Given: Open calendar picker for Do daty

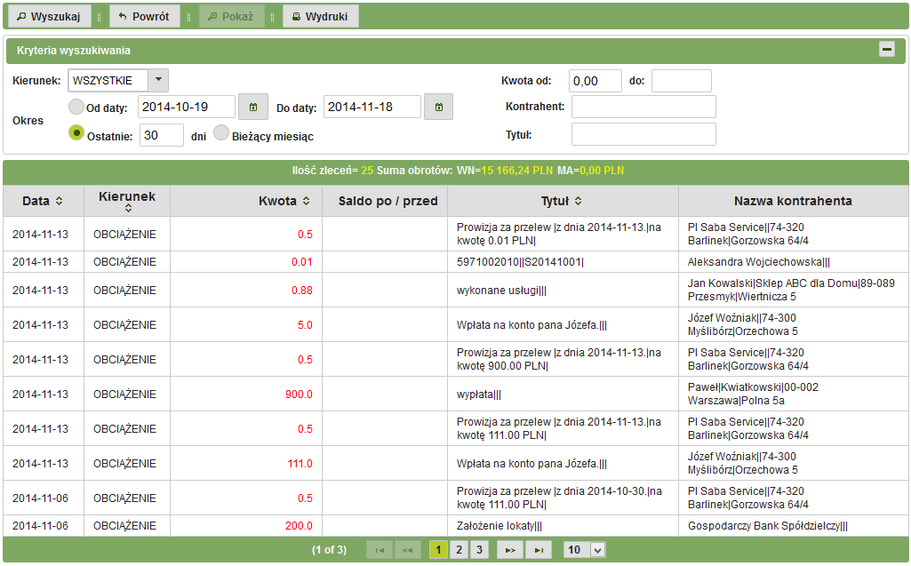Looking at the screenshot, I should pos(439,107).
